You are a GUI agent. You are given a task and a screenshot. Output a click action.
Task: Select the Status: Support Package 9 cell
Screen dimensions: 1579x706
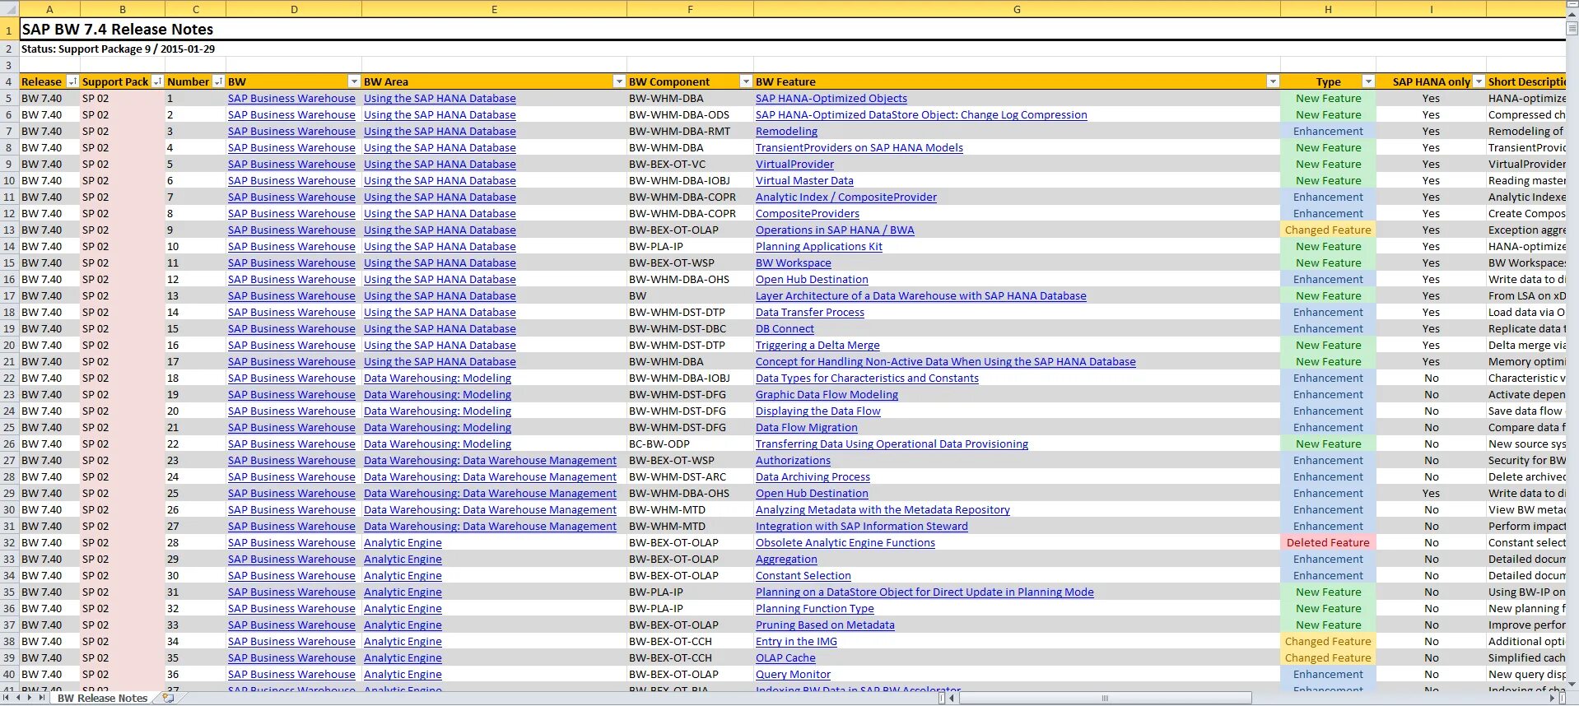[x=118, y=49]
